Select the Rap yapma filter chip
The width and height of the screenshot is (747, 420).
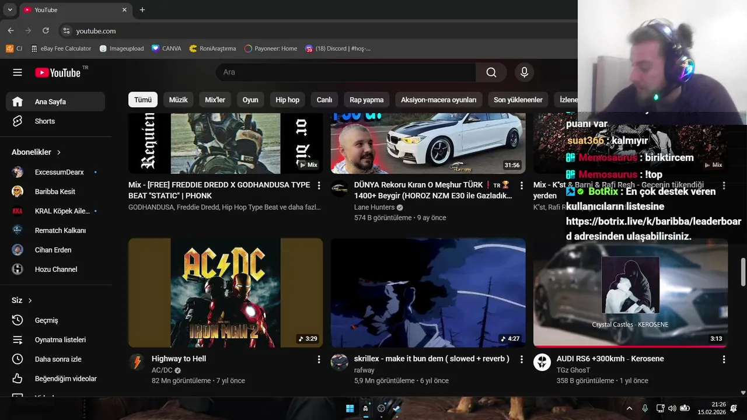click(x=366, y=100)
